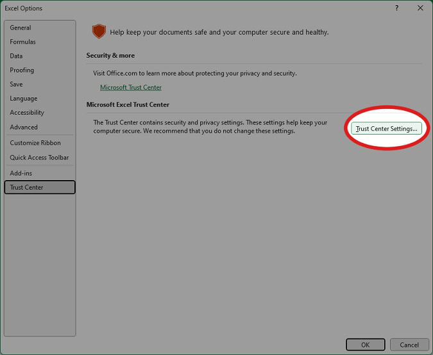Click the 'The Trust Center contains security' description
The image size is (433, 355).
[210, 127]
